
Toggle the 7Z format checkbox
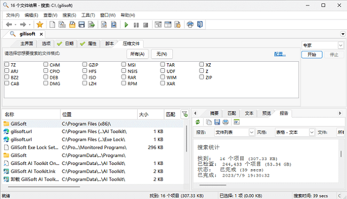(7, 64)
